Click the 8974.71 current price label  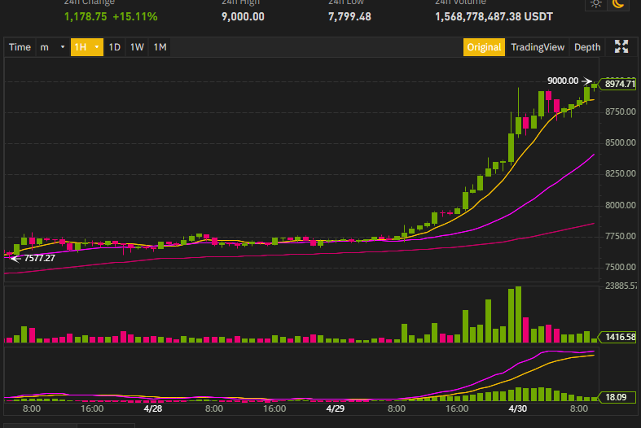[617, 84]
